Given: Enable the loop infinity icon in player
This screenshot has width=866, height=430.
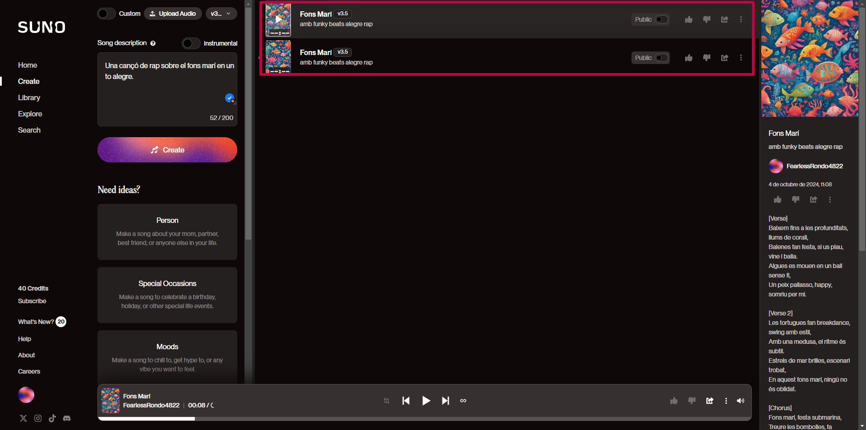Looking at the screenshot, I should coord(463,401).
